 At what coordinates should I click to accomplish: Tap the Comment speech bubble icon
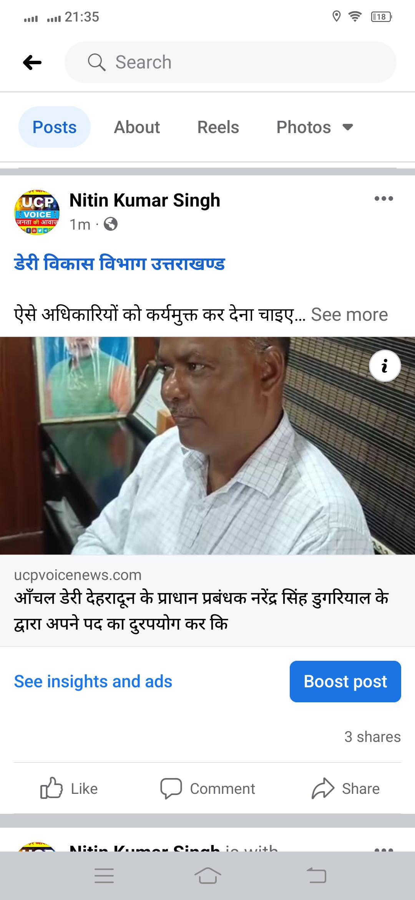click(x=171, y=788)
